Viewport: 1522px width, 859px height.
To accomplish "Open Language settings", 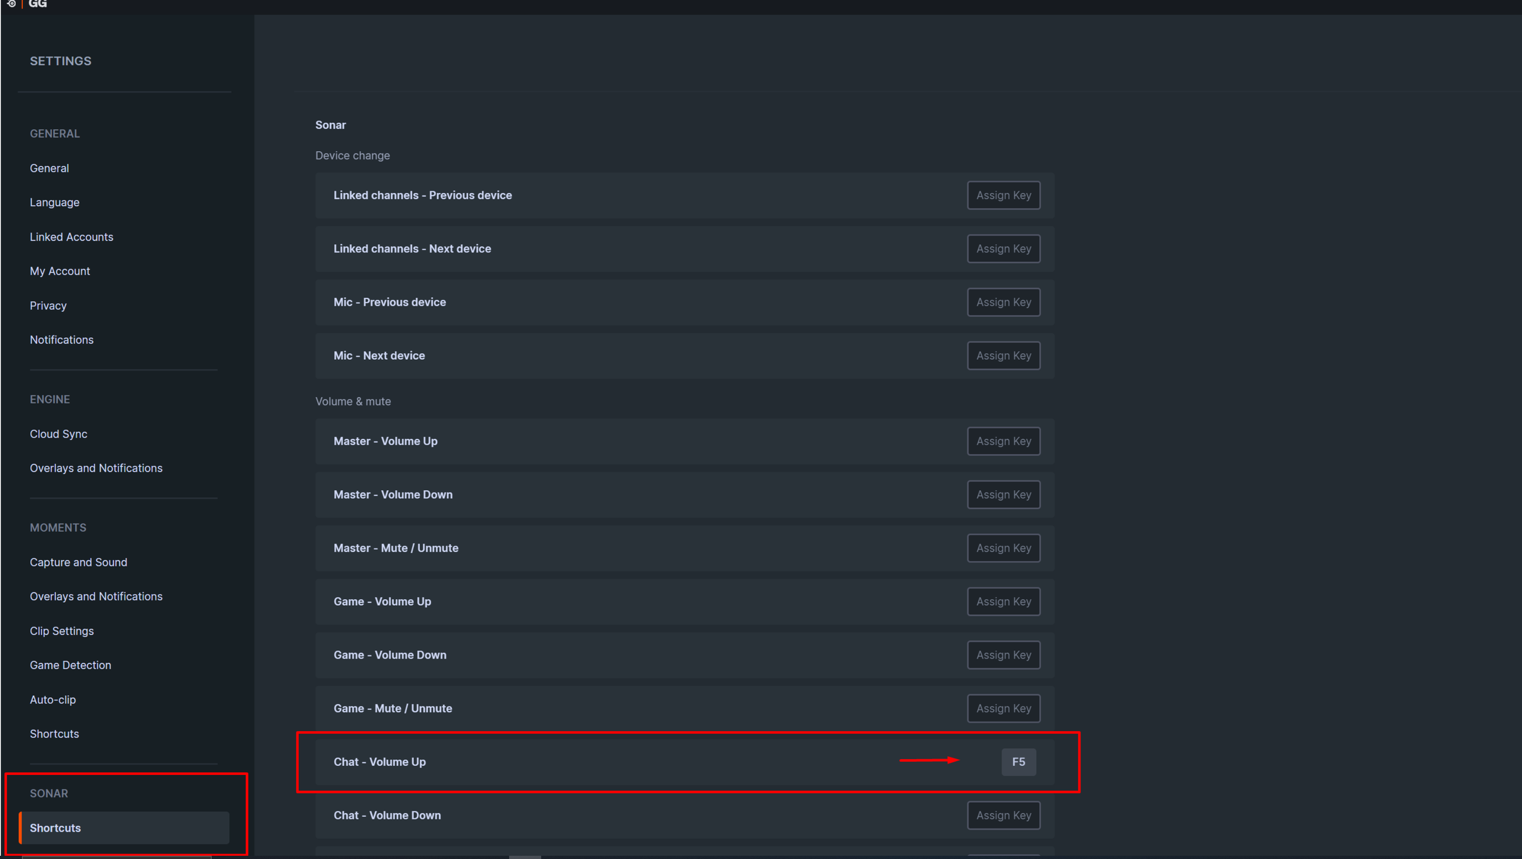I will click(54, 202).
